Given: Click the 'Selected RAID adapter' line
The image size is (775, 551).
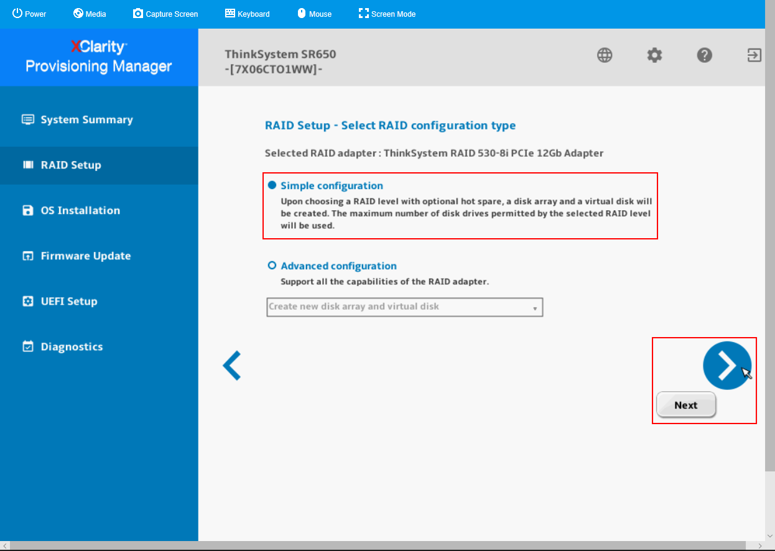Looking at the screenshot, I should pyautogui.click(x=434, y=153).
